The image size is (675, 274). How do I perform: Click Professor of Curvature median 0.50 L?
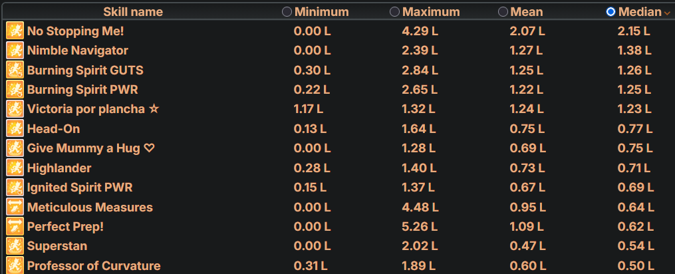pos(636,266)
